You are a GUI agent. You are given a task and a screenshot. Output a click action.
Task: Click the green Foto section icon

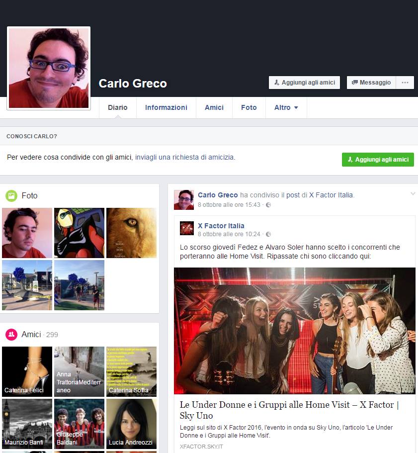[11, 196]
